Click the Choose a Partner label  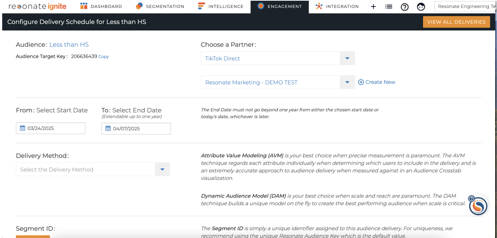click(229, 44)
